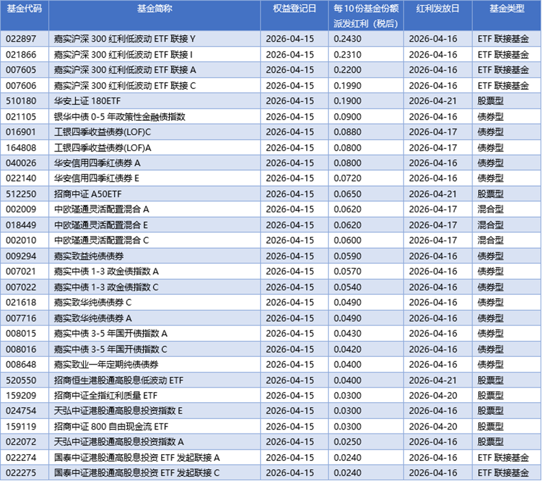Select fund code 159119

pyautogui.click(x=21, y=427)
